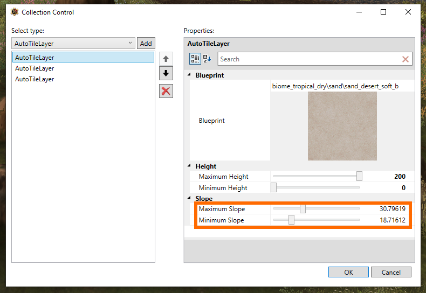Click the Maximum Slope slider handle
Screen dimensions: 426x293
[x=303, y=208]
